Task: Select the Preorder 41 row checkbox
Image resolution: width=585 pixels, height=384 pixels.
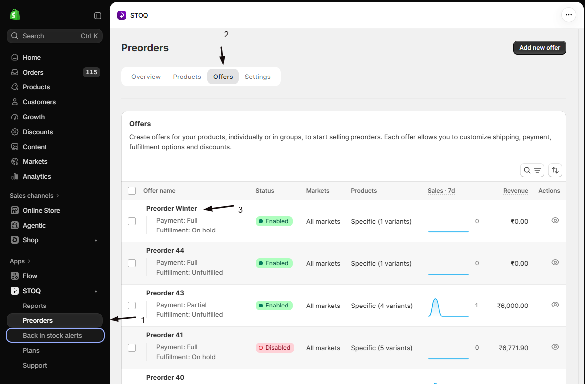Action: 132,348
